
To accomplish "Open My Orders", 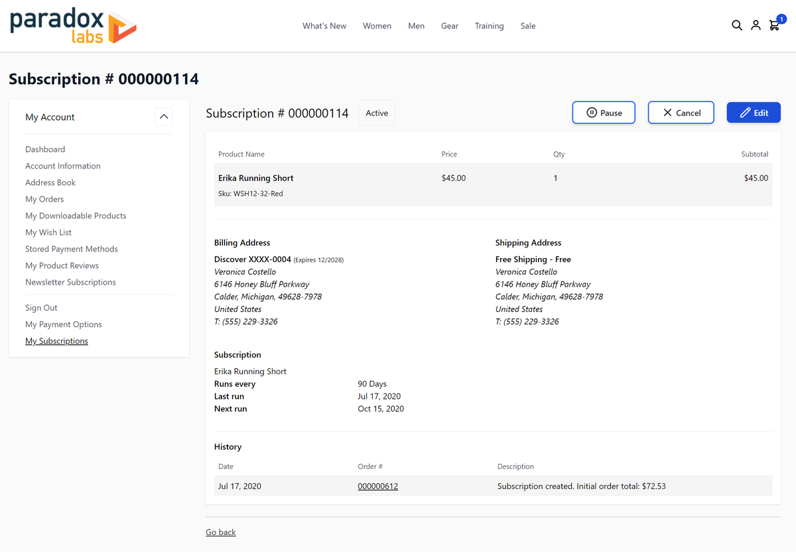I will click(44, 199).
